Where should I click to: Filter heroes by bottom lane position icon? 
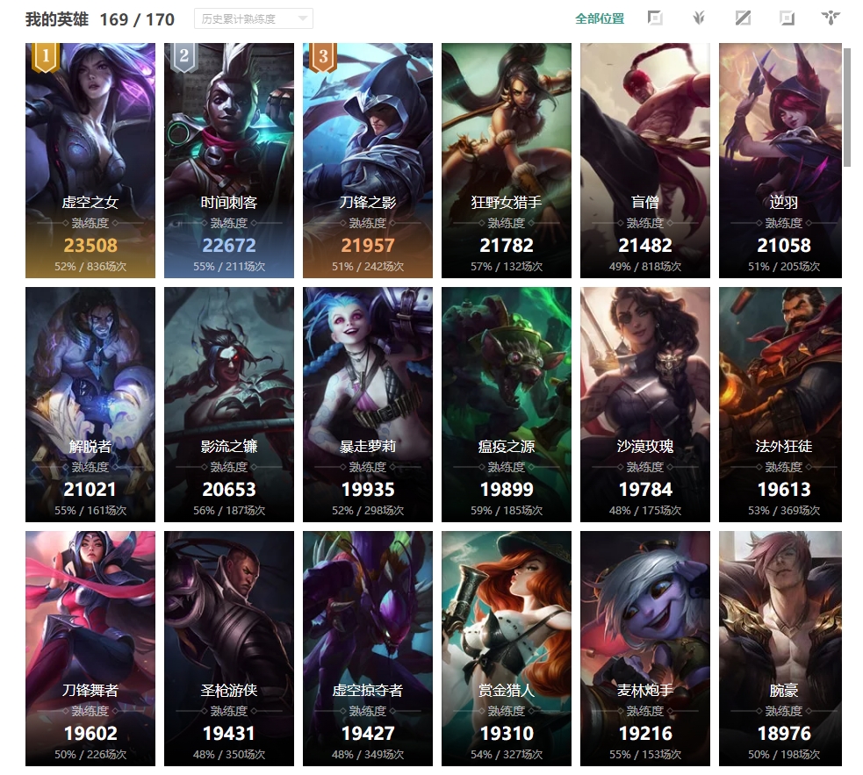pyautogui.click(x=787, y=18)
